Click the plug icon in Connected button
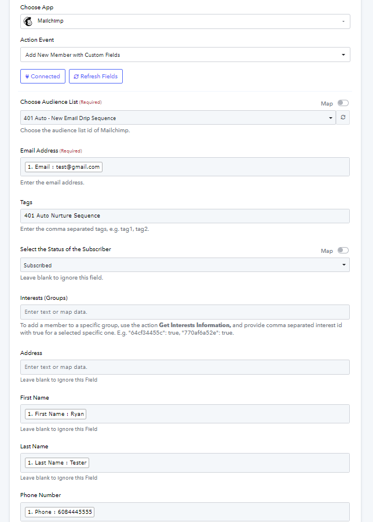Viewport: 373px width, 522px height. tap(27, 76)
